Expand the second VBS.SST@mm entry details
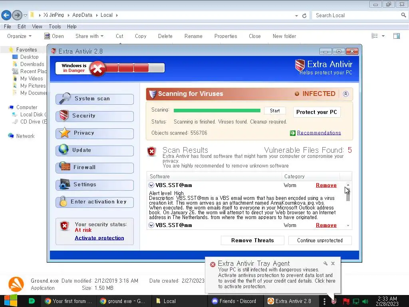Screen dimensions: 409x307 point(151,225)
